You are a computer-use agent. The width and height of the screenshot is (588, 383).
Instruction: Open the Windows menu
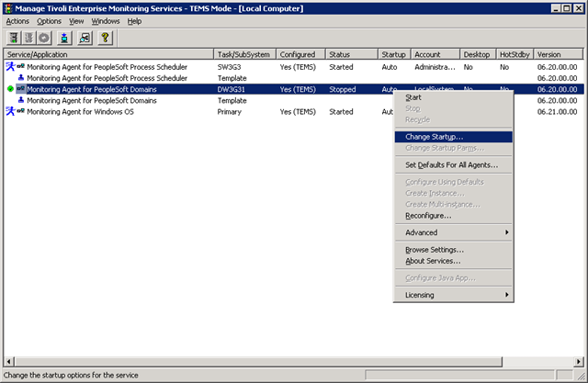[x=106, y=21]
